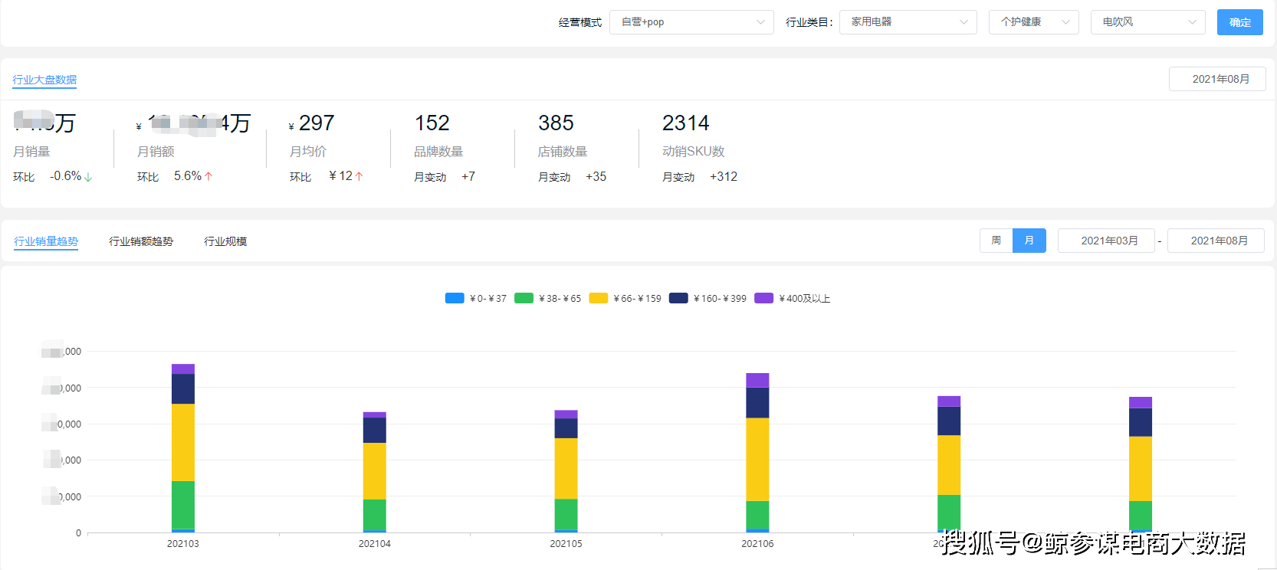The image size is (1277, 570).
Task: Toggle the ¥0-¥37 blue legend swatch
Action: pyautogui.click(x=455, y=298)
